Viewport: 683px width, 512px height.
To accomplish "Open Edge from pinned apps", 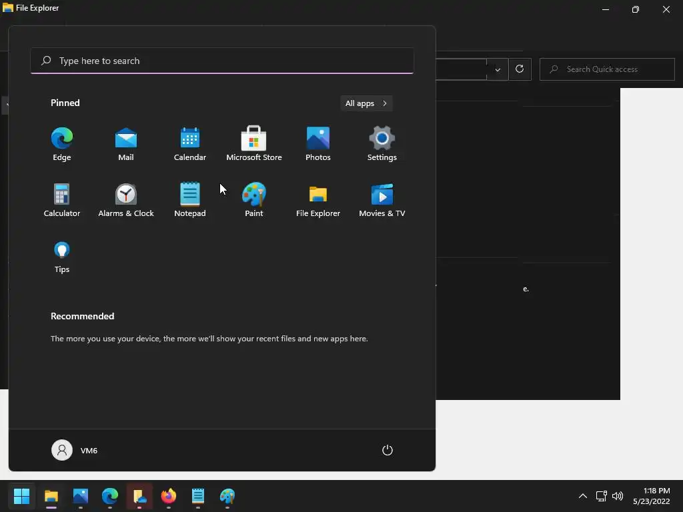I will (62, 144).
